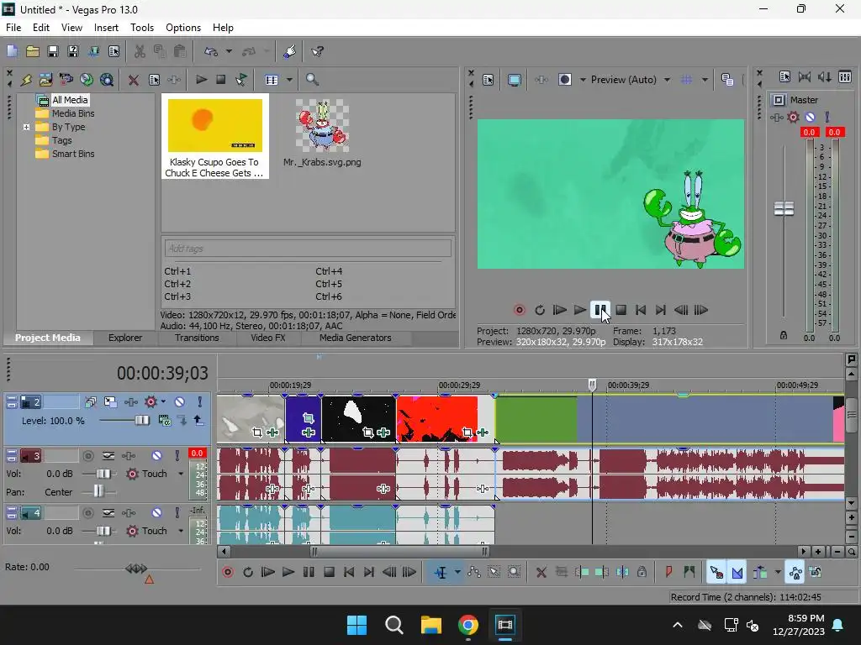Click the Stop preview square in media toolbar
861x645 pixels.
221,80
